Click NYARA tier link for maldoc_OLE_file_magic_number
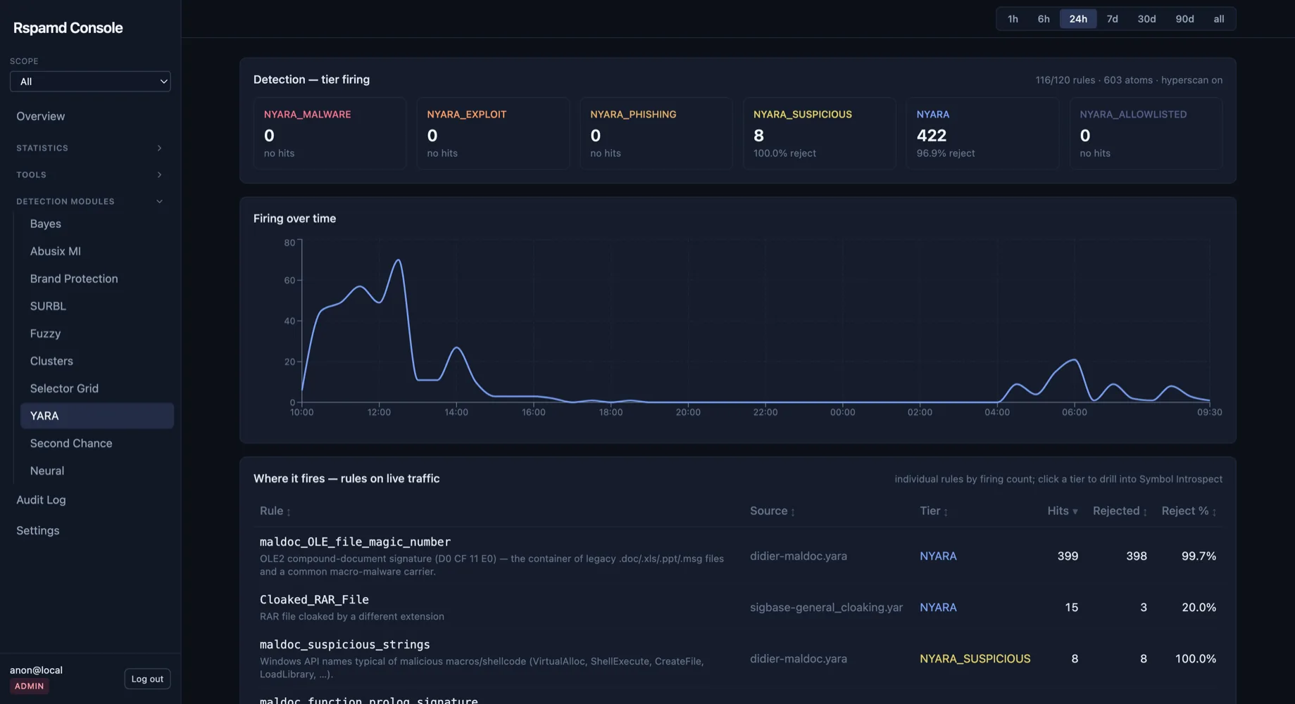The image size is (1295, 704). (938, 556)
